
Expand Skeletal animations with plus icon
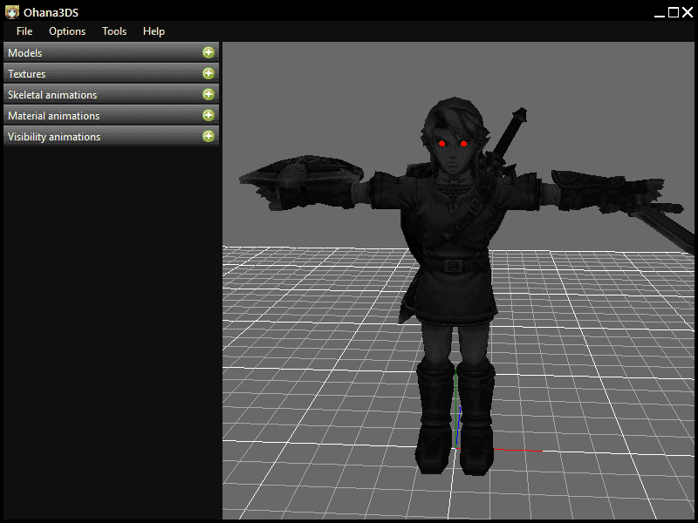click(209, 94)
